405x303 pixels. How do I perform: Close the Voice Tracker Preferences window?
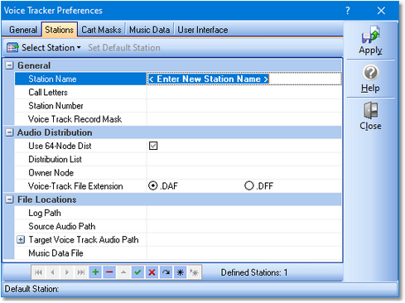tap(381, 11)
